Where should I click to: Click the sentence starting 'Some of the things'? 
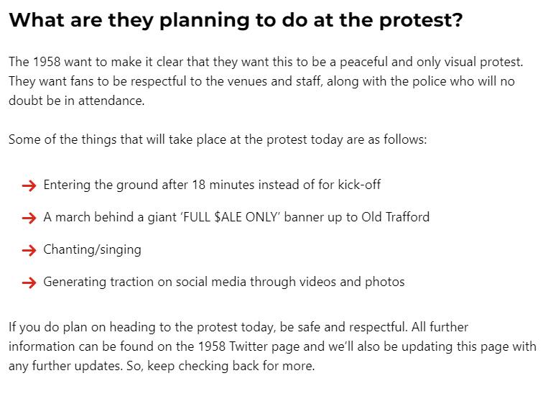pos(218,139)
